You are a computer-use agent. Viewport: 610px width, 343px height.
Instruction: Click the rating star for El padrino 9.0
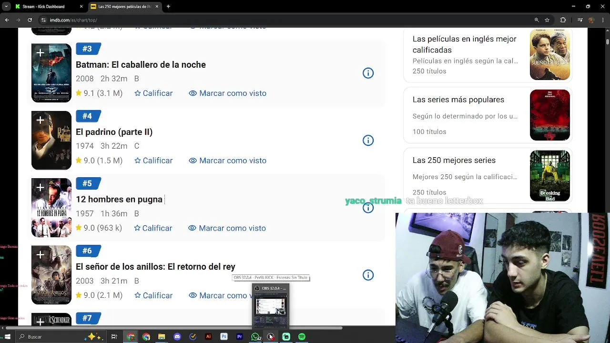coord(79,161)
